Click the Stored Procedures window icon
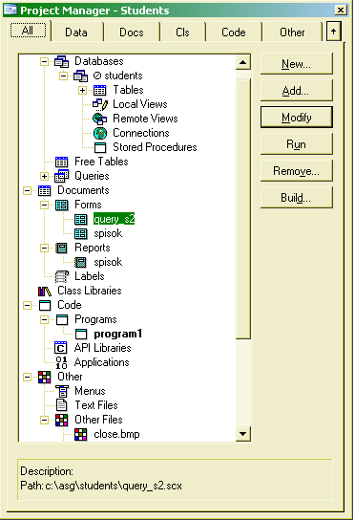Image resolution: width=355 pixels, height=520 pixels. click(x=100, y=147)
